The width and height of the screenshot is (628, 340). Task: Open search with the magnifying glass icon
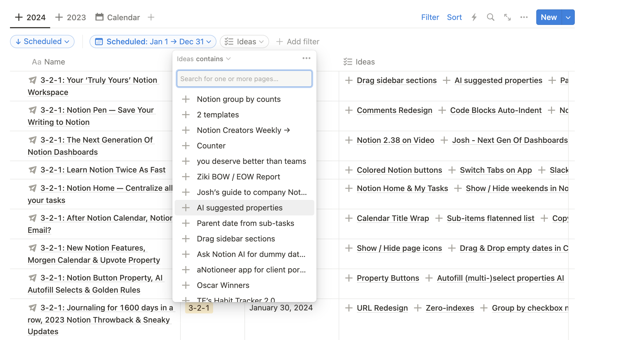pyautogui.click(x=491, y=17)
